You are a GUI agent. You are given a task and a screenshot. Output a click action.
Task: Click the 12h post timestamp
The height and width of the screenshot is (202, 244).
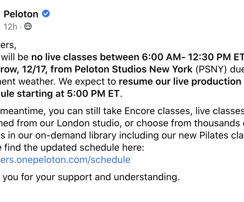coord(10,27)
